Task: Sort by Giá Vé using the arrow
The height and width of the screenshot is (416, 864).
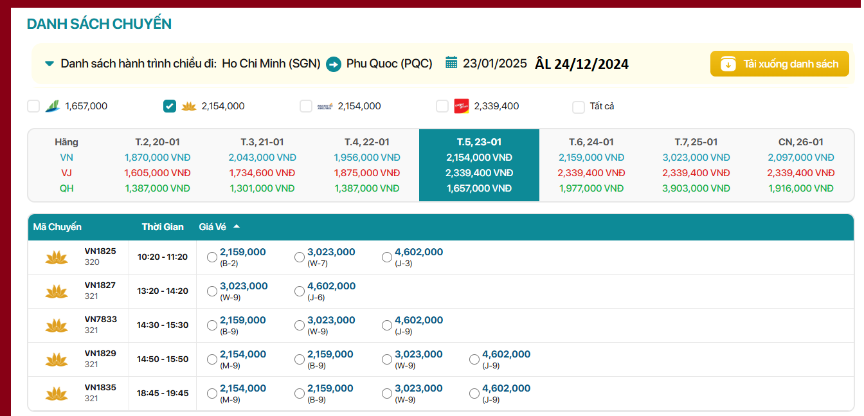Action: click(x=237, y=227)
